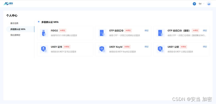The width and height of the screenshot is (216, 104).
Task: Select 多因素认证 MFA sidebar item
Action: pos(18,29)
